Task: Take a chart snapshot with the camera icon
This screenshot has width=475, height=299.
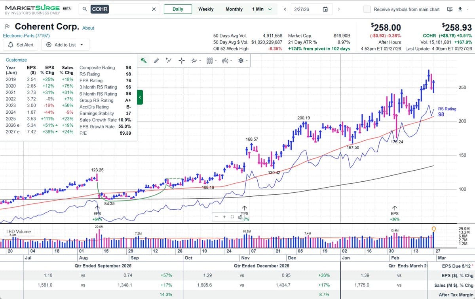Action: pyautogui.click(x=240, y=217)
